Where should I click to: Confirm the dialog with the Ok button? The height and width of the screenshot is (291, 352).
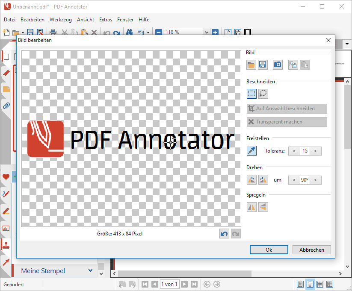click(269, 250)
